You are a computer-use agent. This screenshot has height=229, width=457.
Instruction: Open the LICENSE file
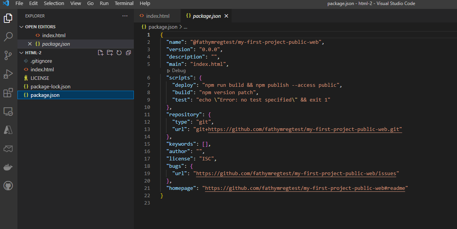(76, 78)
